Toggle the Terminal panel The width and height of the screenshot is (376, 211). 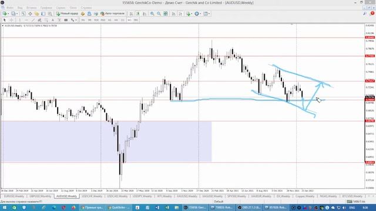(43, 13)
